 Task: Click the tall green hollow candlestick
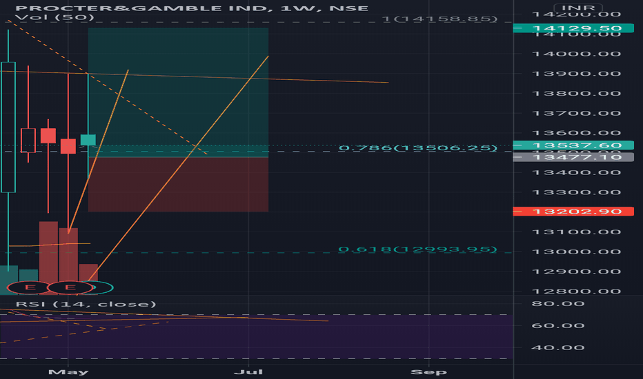click(x=8, y=127)
